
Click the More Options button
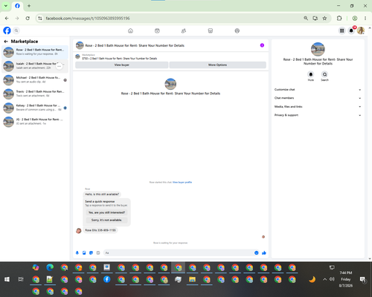217,65
